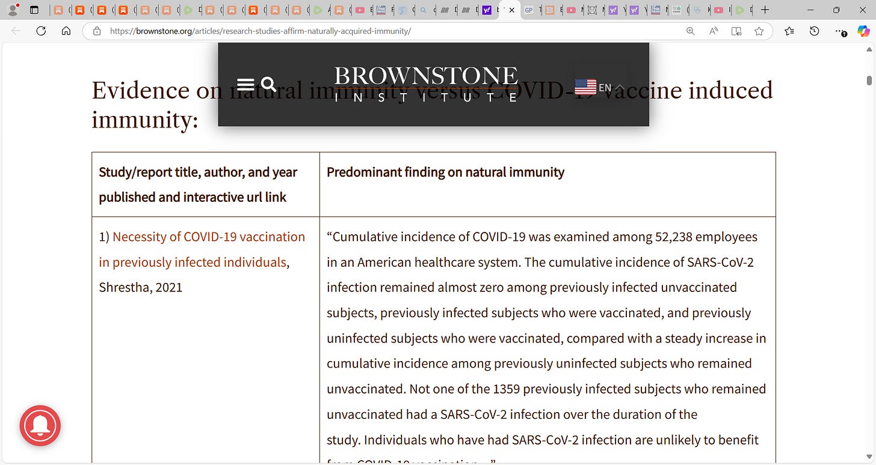Reload the current page
This screenshot has width=876, height=465.
point(41,31)
